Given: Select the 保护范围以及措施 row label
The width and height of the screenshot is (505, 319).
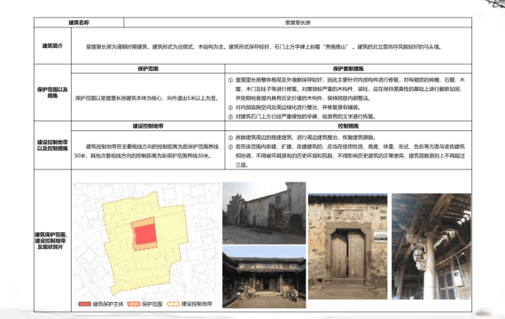Looking at the screenshot, I should point(52,92).
